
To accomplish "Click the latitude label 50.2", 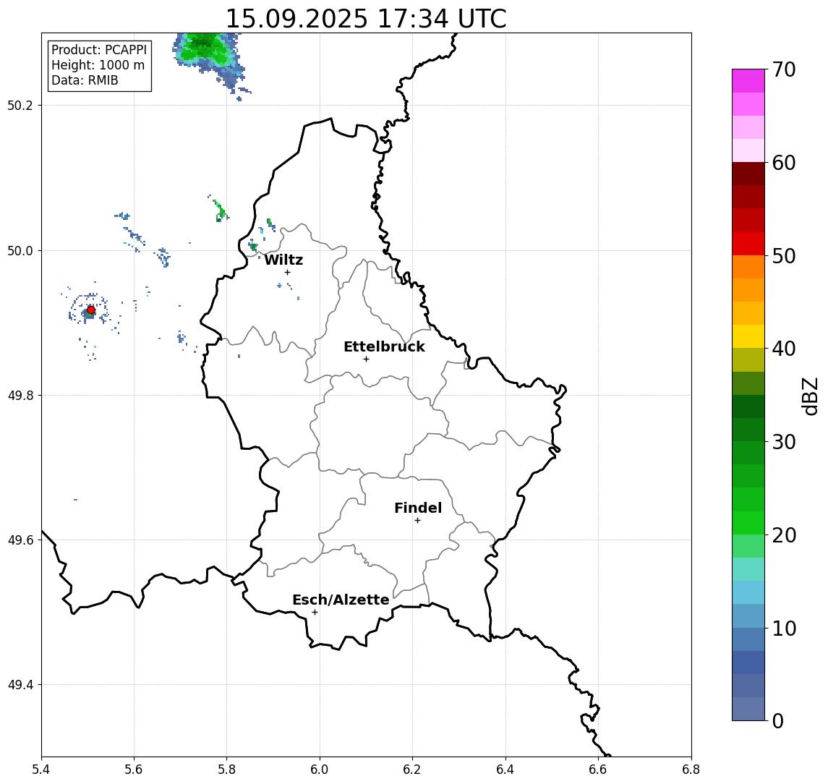I will pos(20,105).
